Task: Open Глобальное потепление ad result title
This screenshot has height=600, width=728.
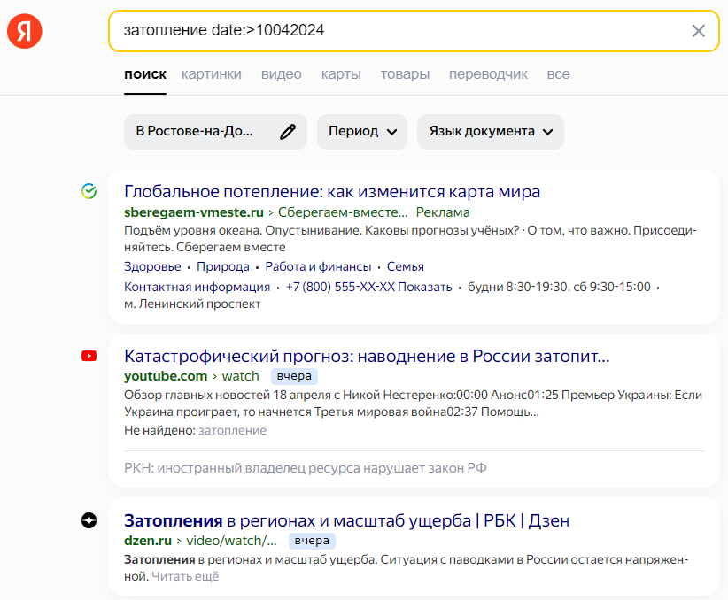Action: pyautogui.click(x=332, y=191)
